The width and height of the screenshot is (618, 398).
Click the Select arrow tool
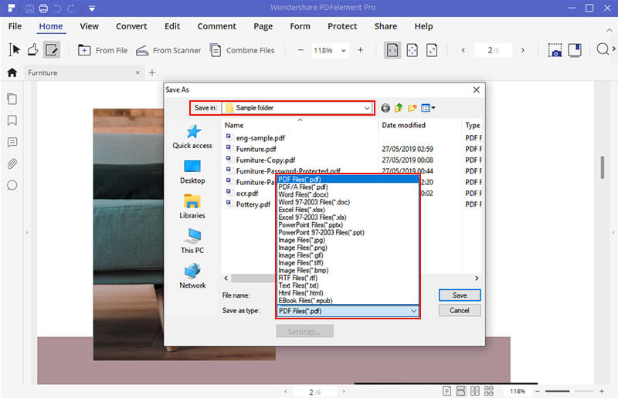point(14,50)
